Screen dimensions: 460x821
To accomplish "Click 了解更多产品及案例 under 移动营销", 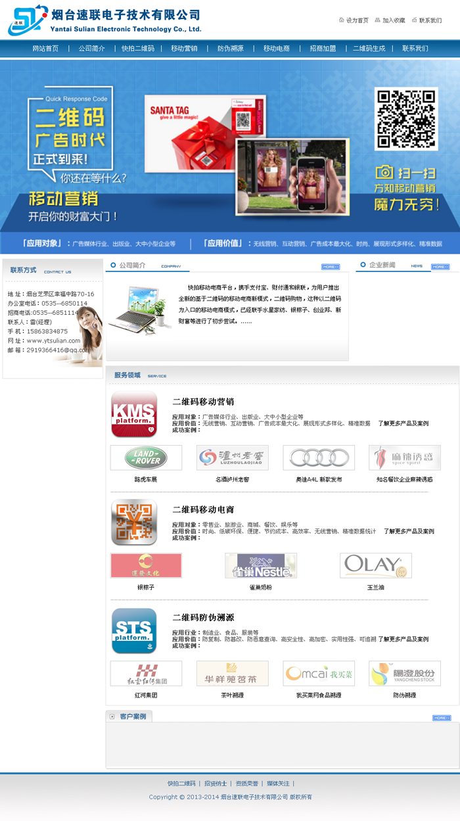I will coord(403,423).
